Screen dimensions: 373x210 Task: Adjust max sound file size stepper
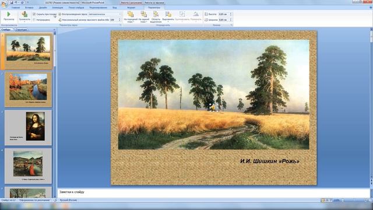click(x=119, y=20)
